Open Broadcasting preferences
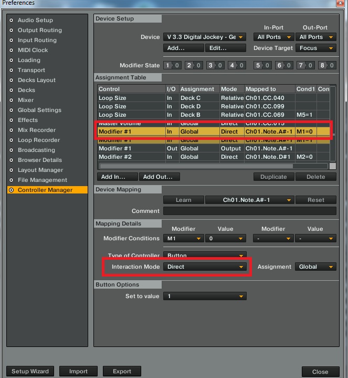Image resolution: width=348 pixels, height=378 pixels. coord(36,150)
